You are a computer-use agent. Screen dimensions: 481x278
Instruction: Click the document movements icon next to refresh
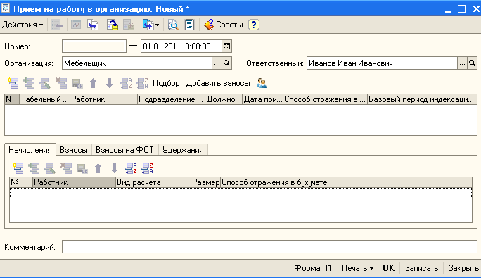point(93,25)
